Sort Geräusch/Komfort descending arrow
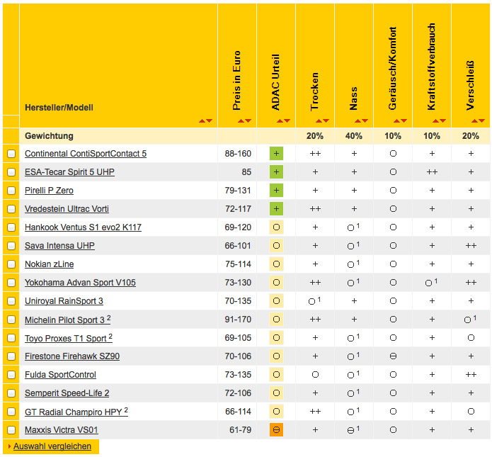Viewport: 492px width, 457px height. coord(404,121)
